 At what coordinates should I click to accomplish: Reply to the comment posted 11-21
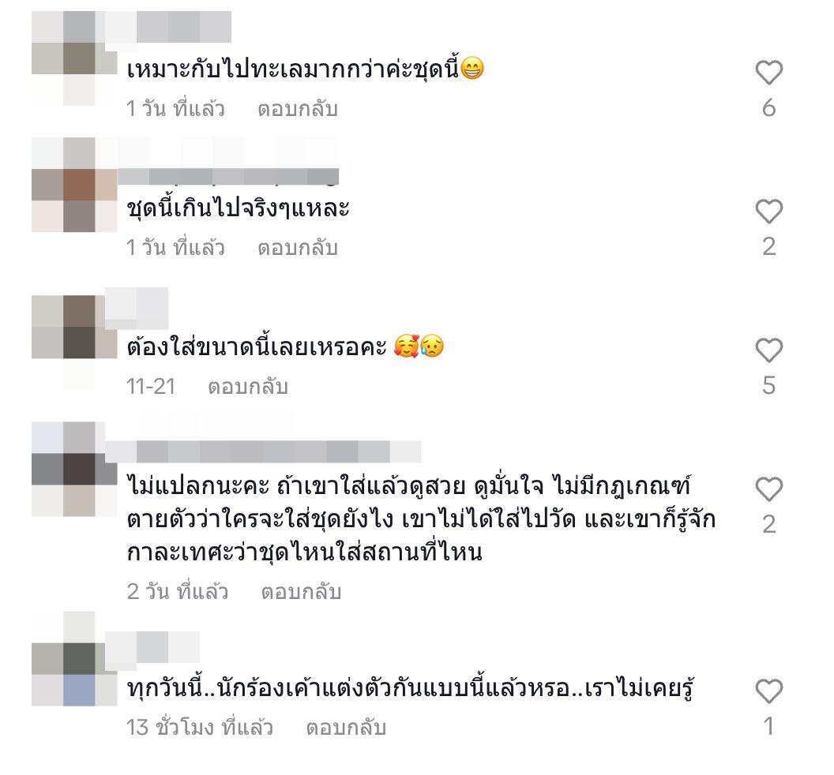tap(248, 387)
